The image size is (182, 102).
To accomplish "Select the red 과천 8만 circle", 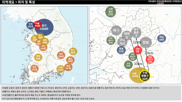I will coord(138,50).
